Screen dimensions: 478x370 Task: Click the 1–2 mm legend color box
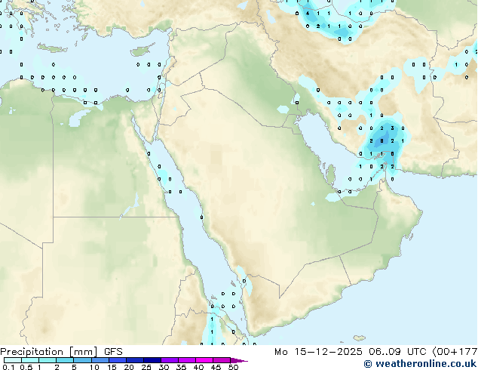(47, 360)
